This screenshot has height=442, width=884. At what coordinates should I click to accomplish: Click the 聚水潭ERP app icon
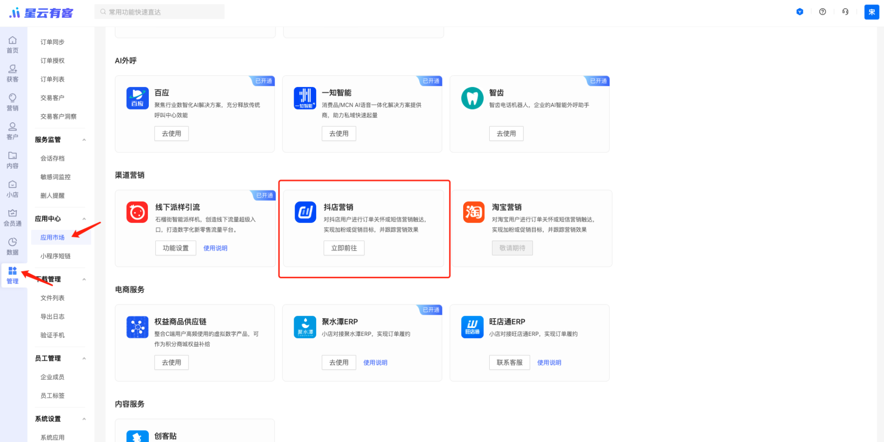tap(305, 327)
